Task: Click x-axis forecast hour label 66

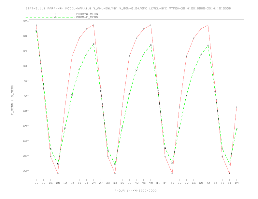Action: click(194, 183)
